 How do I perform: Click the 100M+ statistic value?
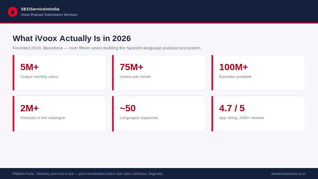[x=234, y=67]
